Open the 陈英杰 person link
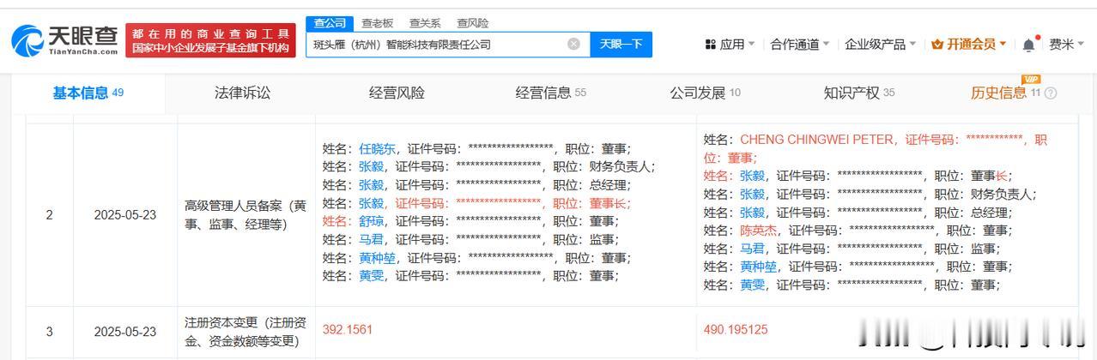 tap(759, 230)
